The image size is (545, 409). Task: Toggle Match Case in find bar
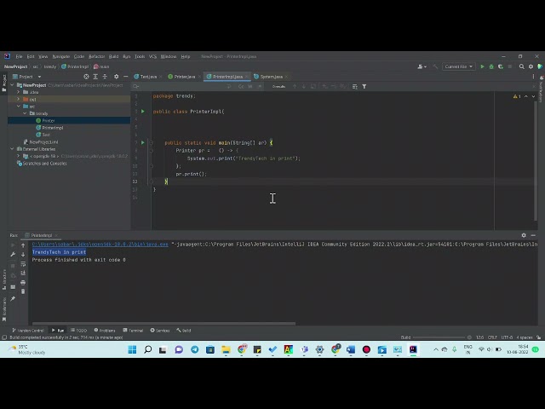click(x=241, y=87)
